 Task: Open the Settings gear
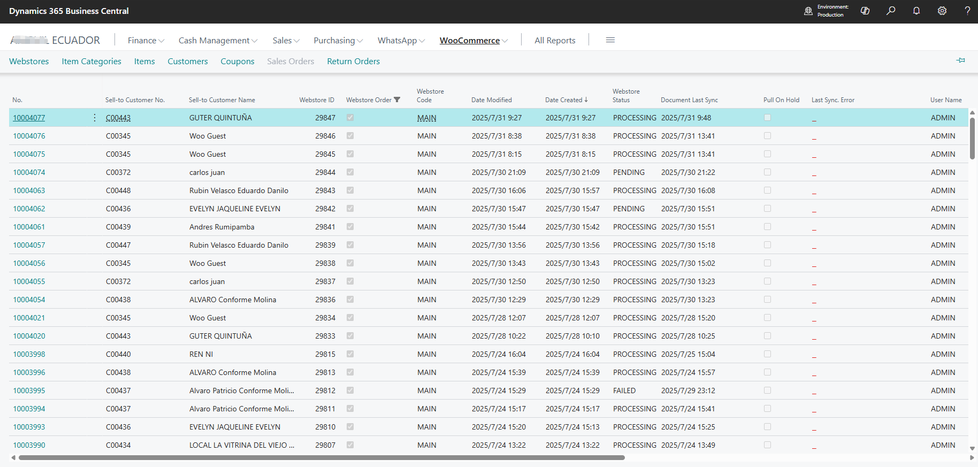click(942, 11)
